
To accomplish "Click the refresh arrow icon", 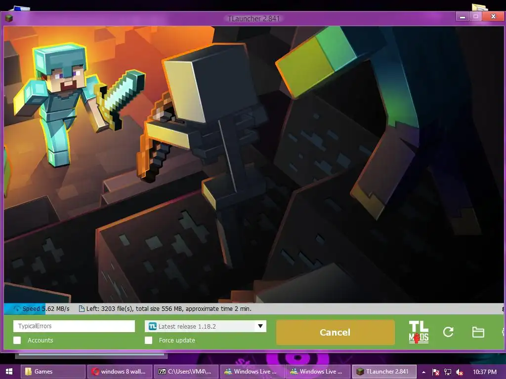I will pyautogui.click(x=448, y=332).
